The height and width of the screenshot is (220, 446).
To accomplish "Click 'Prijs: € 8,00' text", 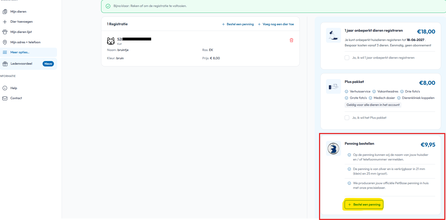I will (211, 58).
